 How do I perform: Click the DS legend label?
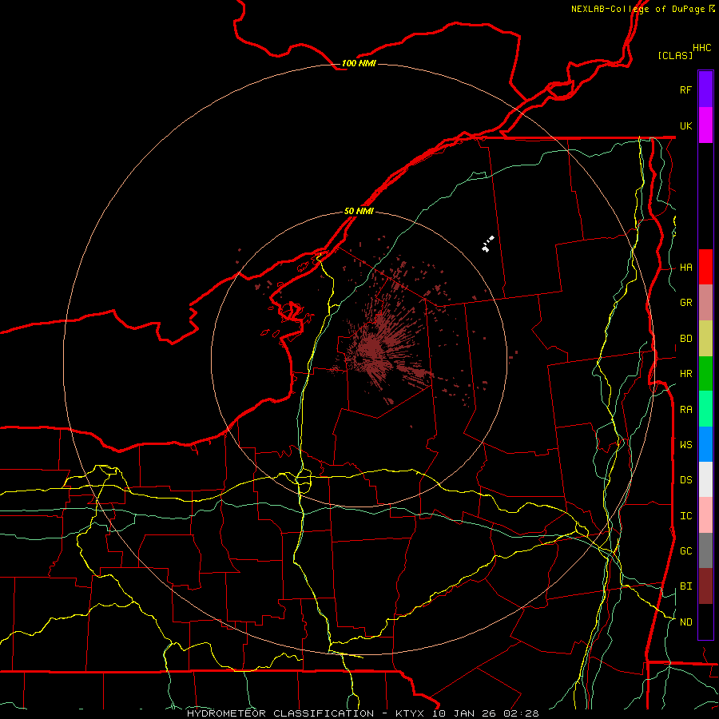(686, 480)
